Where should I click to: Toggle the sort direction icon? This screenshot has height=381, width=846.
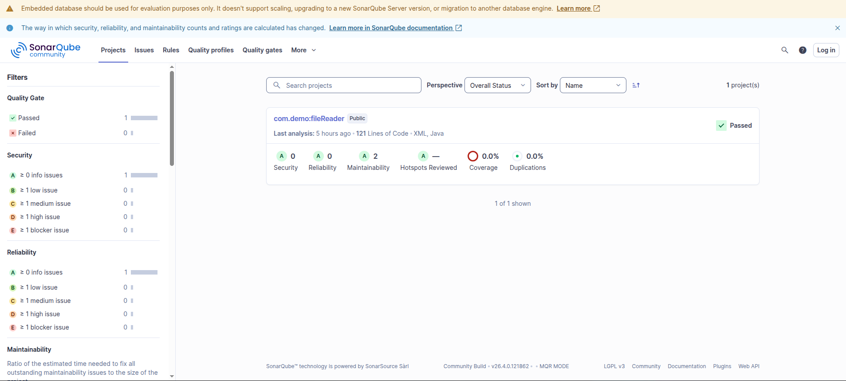coord(636,85)
